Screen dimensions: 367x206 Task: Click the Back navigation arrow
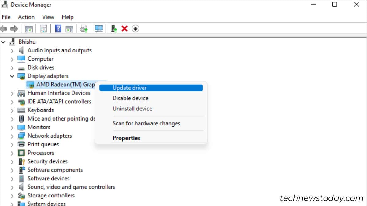coord(4,28)
